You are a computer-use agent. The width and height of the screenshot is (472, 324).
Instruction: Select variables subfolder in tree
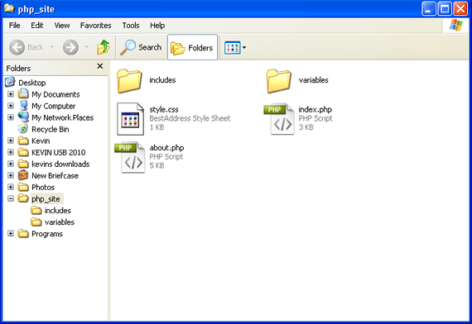pyautogui.click(x=60, y=222)
